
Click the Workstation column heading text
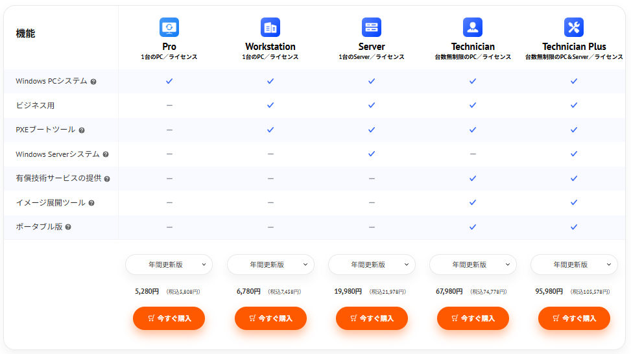coord(270,47)
